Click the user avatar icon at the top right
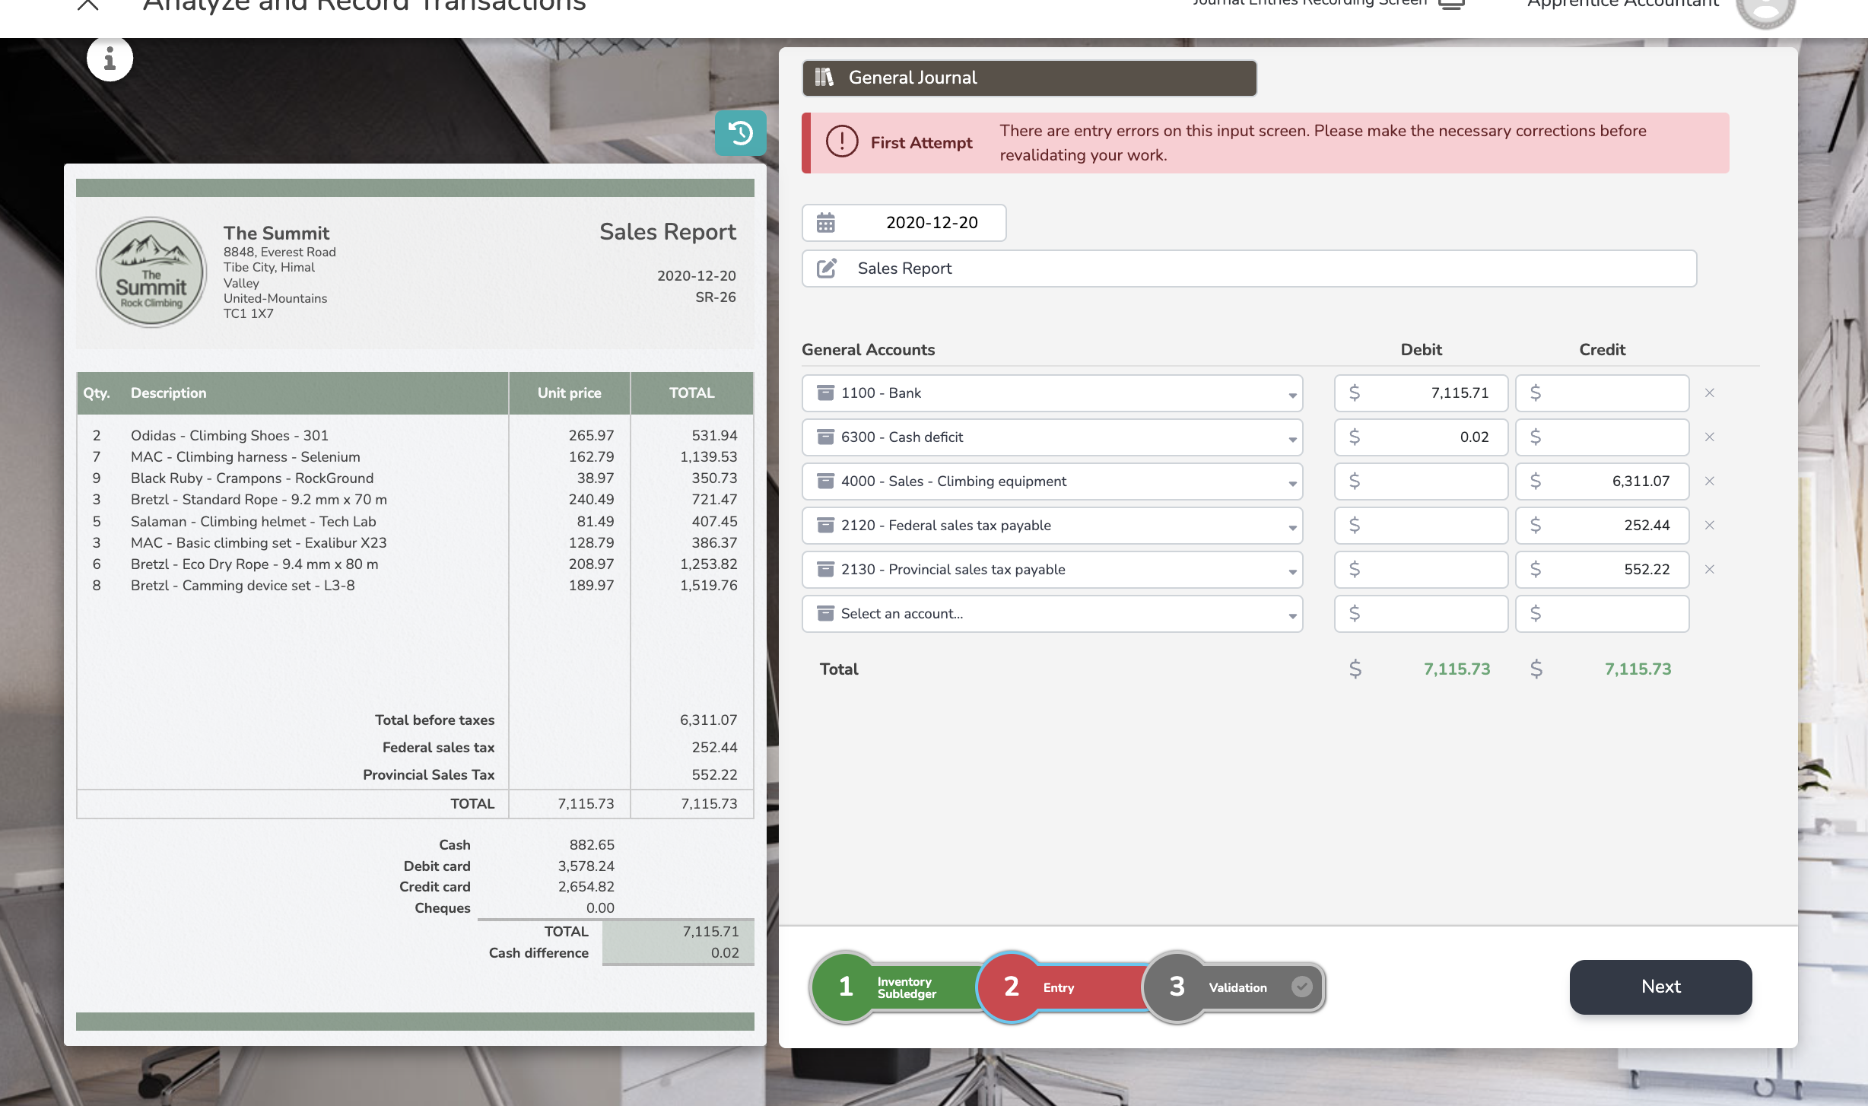The height and width of the screenshot is (1106, 1868). (1765, 9)
